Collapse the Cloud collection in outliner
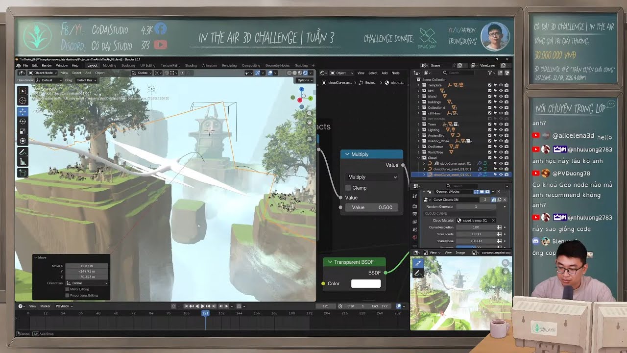Image resolution: width=627 pixels, height=353 pixels. [x=418, y=158]
